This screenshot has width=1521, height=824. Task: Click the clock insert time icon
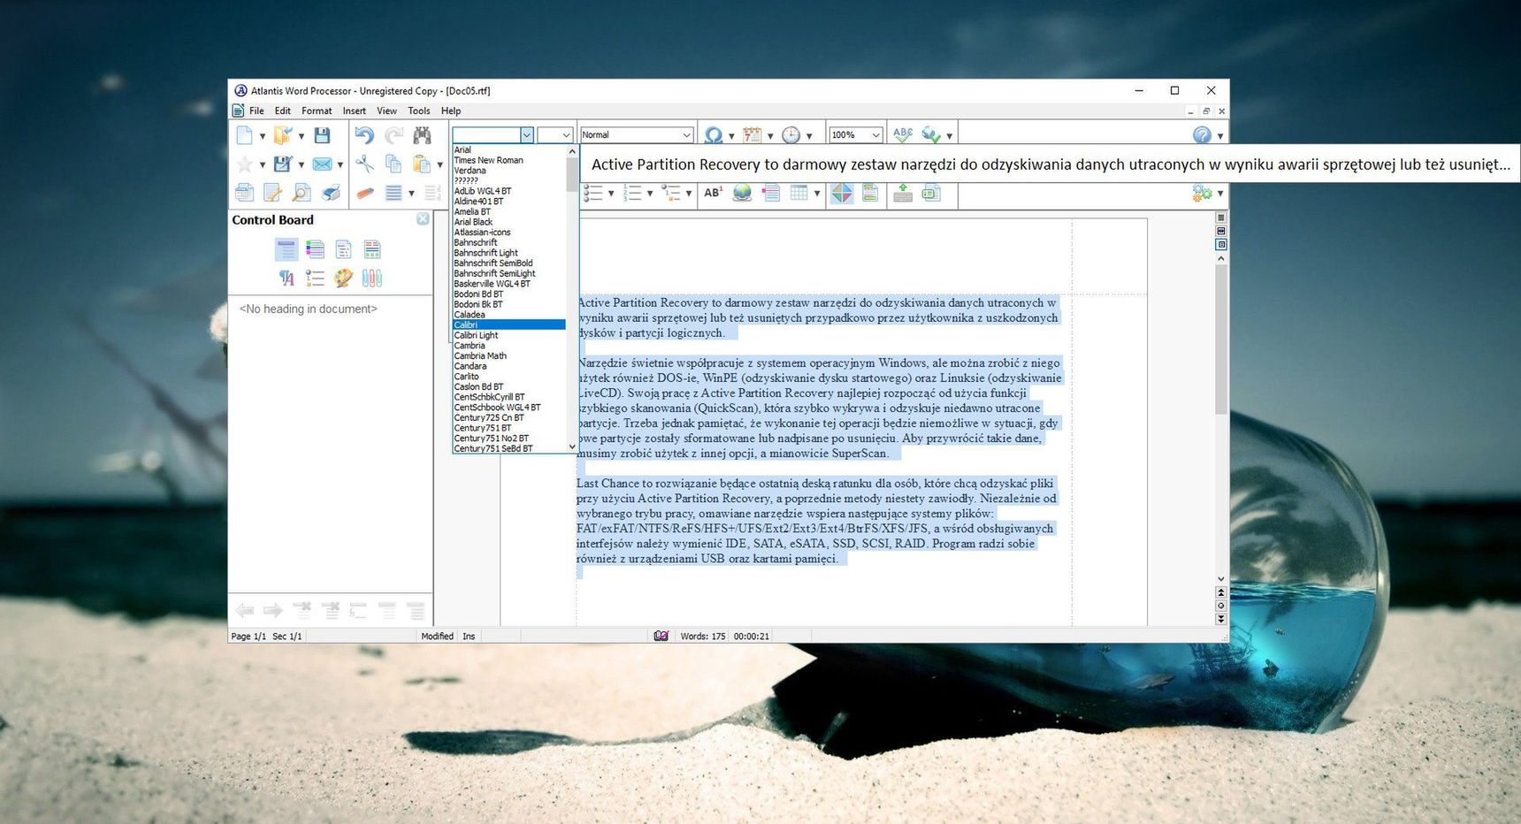coord(791,135)
